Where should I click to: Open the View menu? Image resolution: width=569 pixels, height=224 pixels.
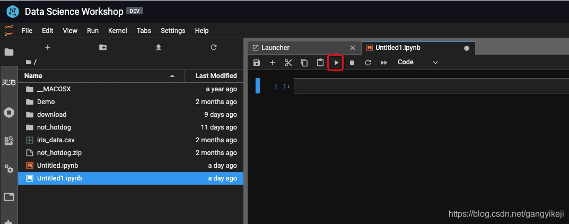pyautogui.click(x=70, y=30)
